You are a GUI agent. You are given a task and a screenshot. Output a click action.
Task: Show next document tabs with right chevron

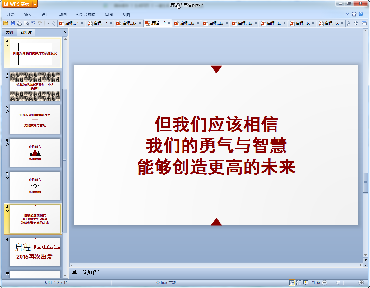point(349,23)
